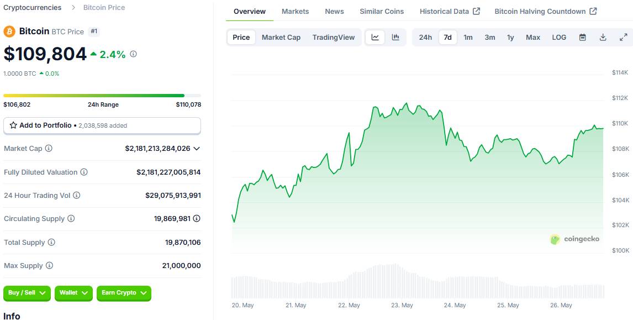Download the chart data
633x320 pixels.
pos(603,37)
